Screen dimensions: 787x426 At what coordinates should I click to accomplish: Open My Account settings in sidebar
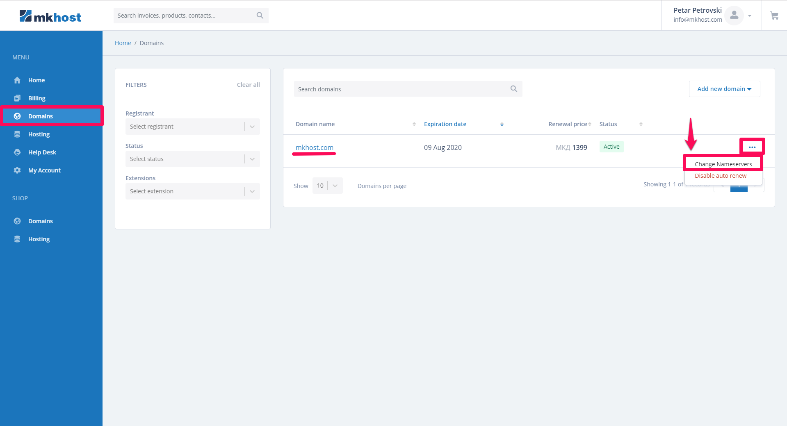(44, 170)
